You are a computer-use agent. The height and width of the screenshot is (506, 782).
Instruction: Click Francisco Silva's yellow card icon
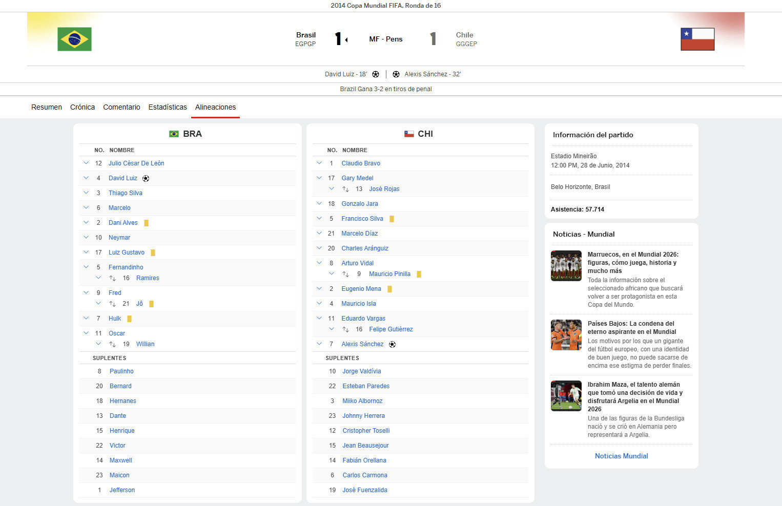coord(392,219)
